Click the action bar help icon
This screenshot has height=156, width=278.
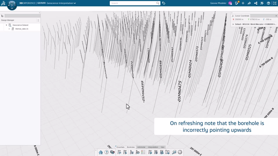[107, 152]
